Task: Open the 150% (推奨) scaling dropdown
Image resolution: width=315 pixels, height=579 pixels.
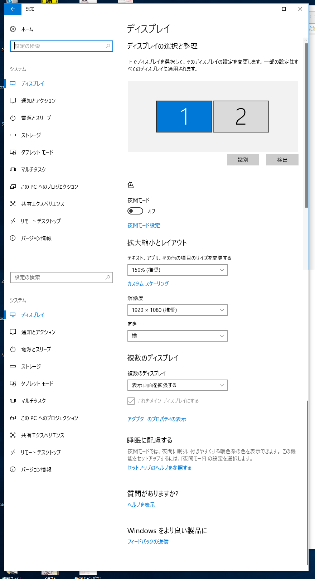Action: click(177, 270)
